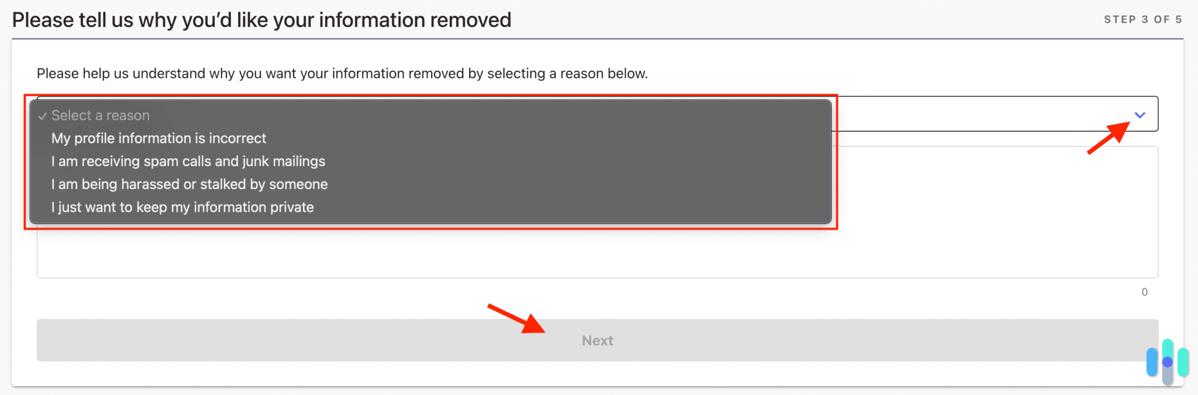Select 'My profile information is incorrect'
Viewport: 1198px width, 395px height.
pos(159,138)
